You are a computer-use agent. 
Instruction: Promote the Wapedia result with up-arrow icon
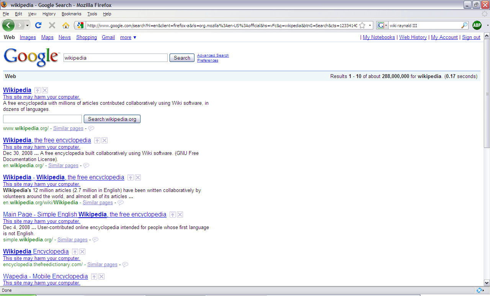point(94,276)
